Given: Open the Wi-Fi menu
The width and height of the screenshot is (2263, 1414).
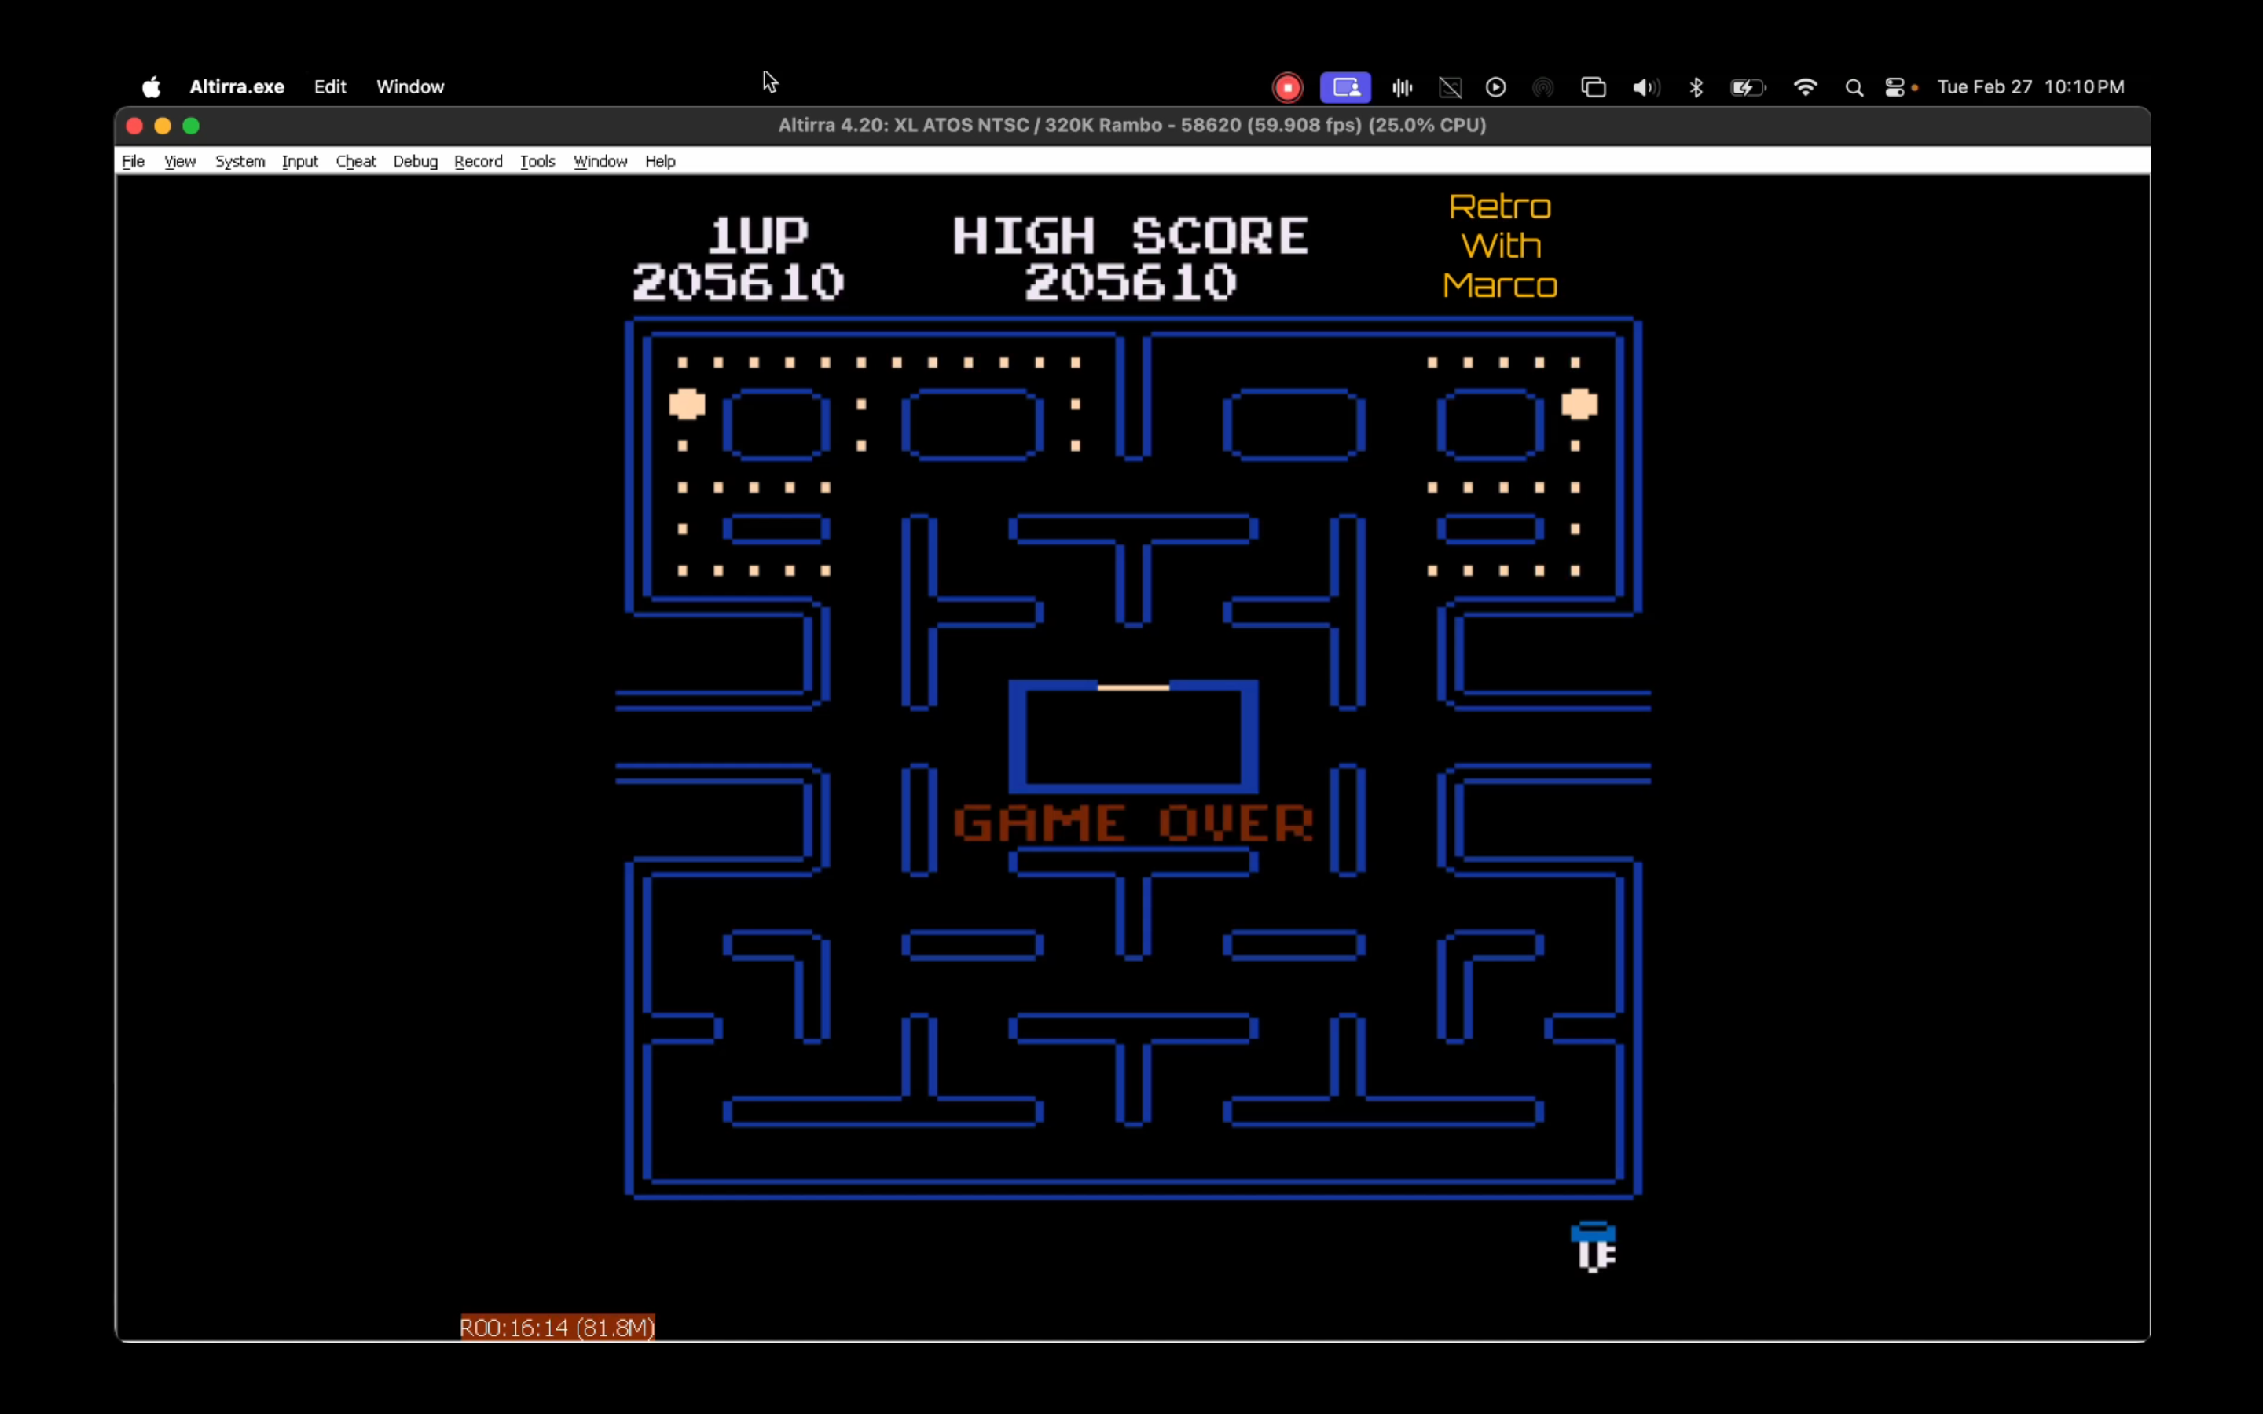Looking at the screenshot, I should (x=1806, y=87).
